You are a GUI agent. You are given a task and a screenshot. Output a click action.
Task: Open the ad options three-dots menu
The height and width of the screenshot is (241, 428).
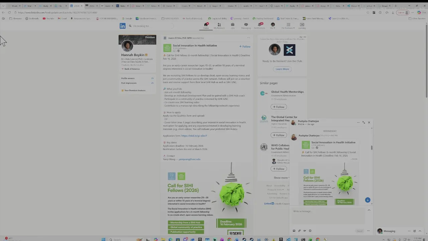click(305, 37)
